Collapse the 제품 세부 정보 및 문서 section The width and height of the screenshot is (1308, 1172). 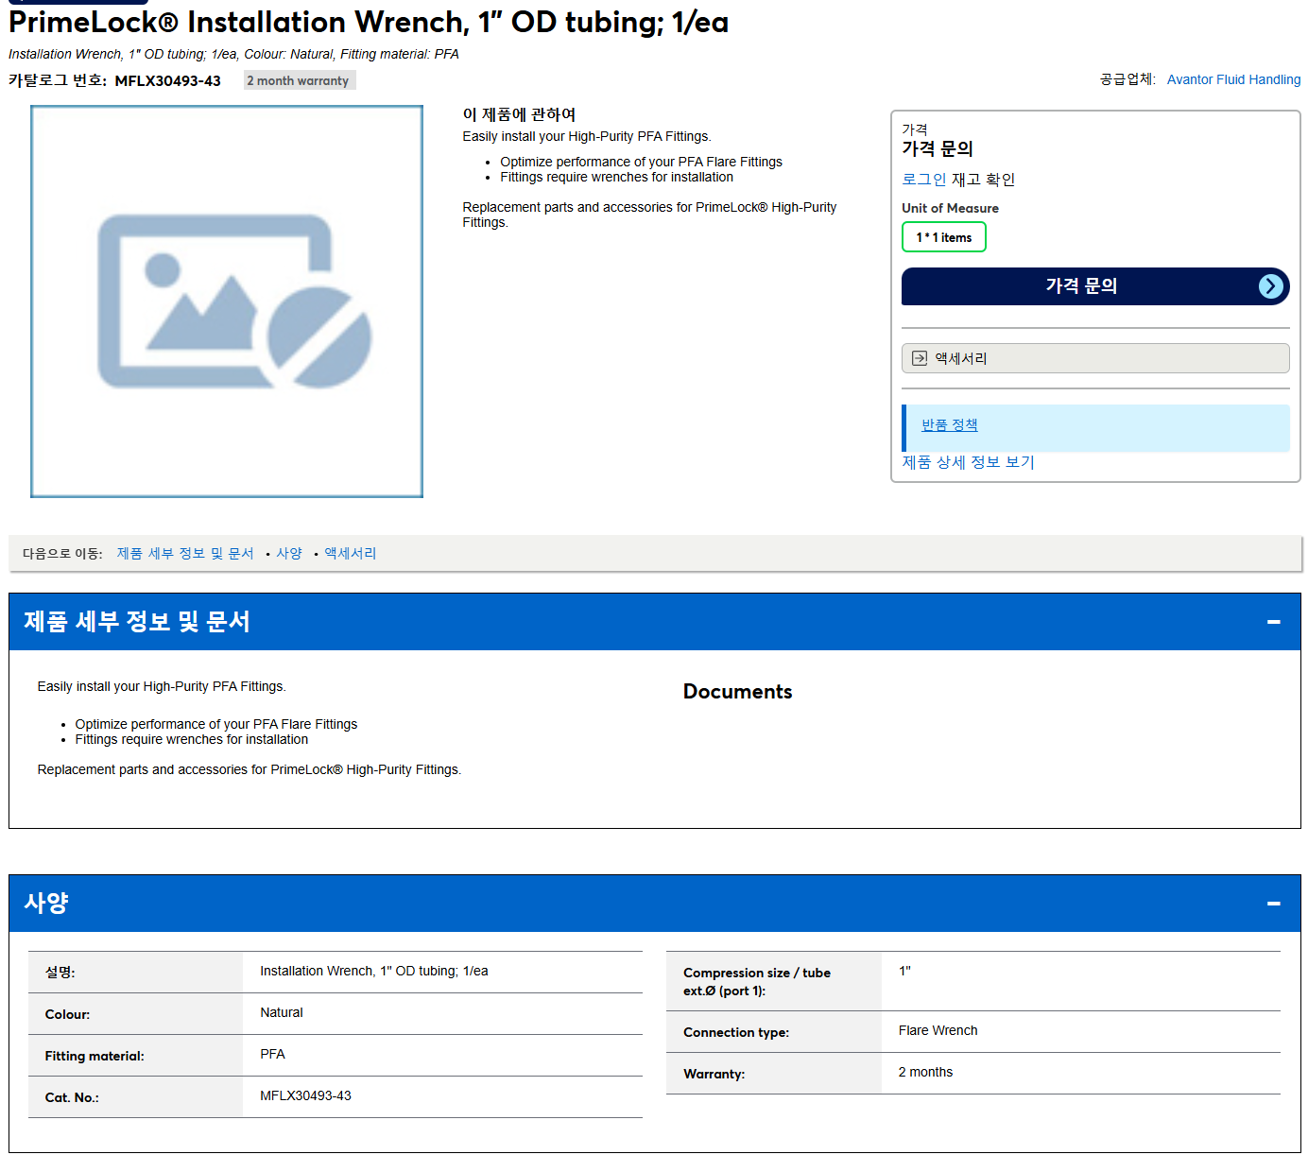(x=1273, y=622)
